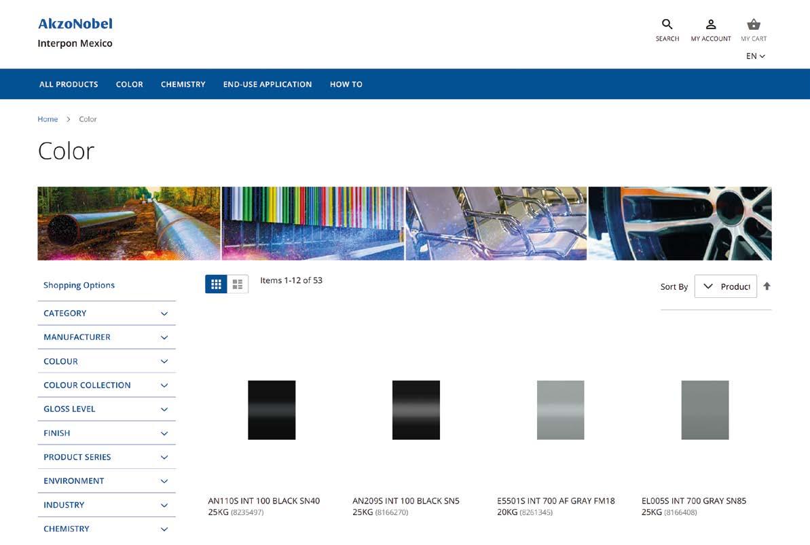Toggle sort direction arrow icon

767,286
